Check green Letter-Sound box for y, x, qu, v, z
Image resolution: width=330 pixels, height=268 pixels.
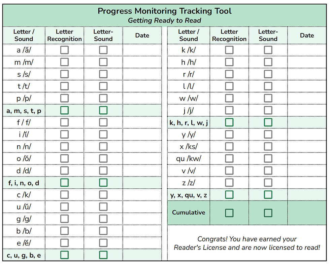pyautogui.click(x=268, y=195)
